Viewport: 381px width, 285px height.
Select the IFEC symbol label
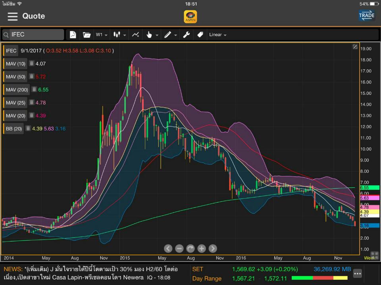coord(11,51)
